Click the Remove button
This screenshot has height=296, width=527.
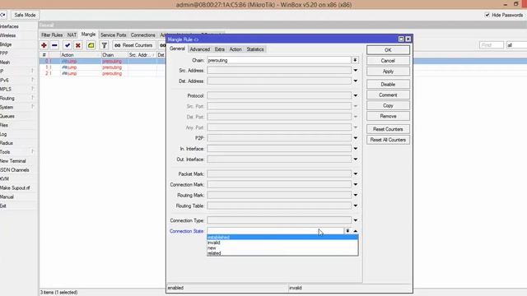pyautogui.click(x=388, y=116)
